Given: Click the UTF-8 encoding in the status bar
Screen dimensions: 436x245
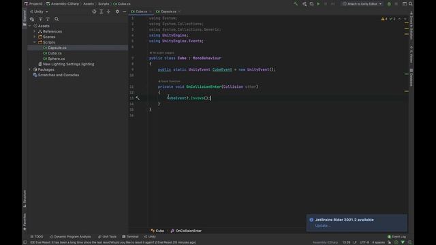Looking at the screenshot, I should (364, 242).
